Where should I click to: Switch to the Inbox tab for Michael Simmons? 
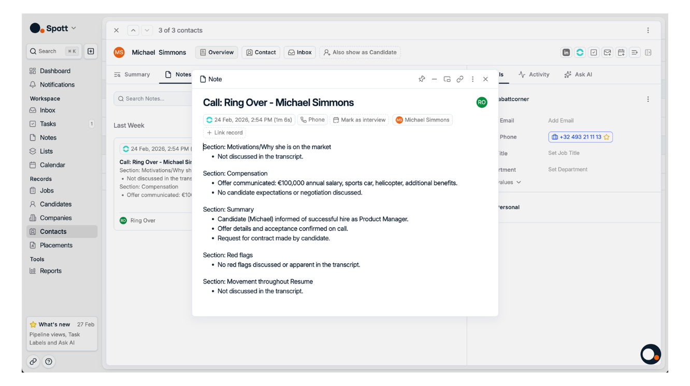[299, 52]
